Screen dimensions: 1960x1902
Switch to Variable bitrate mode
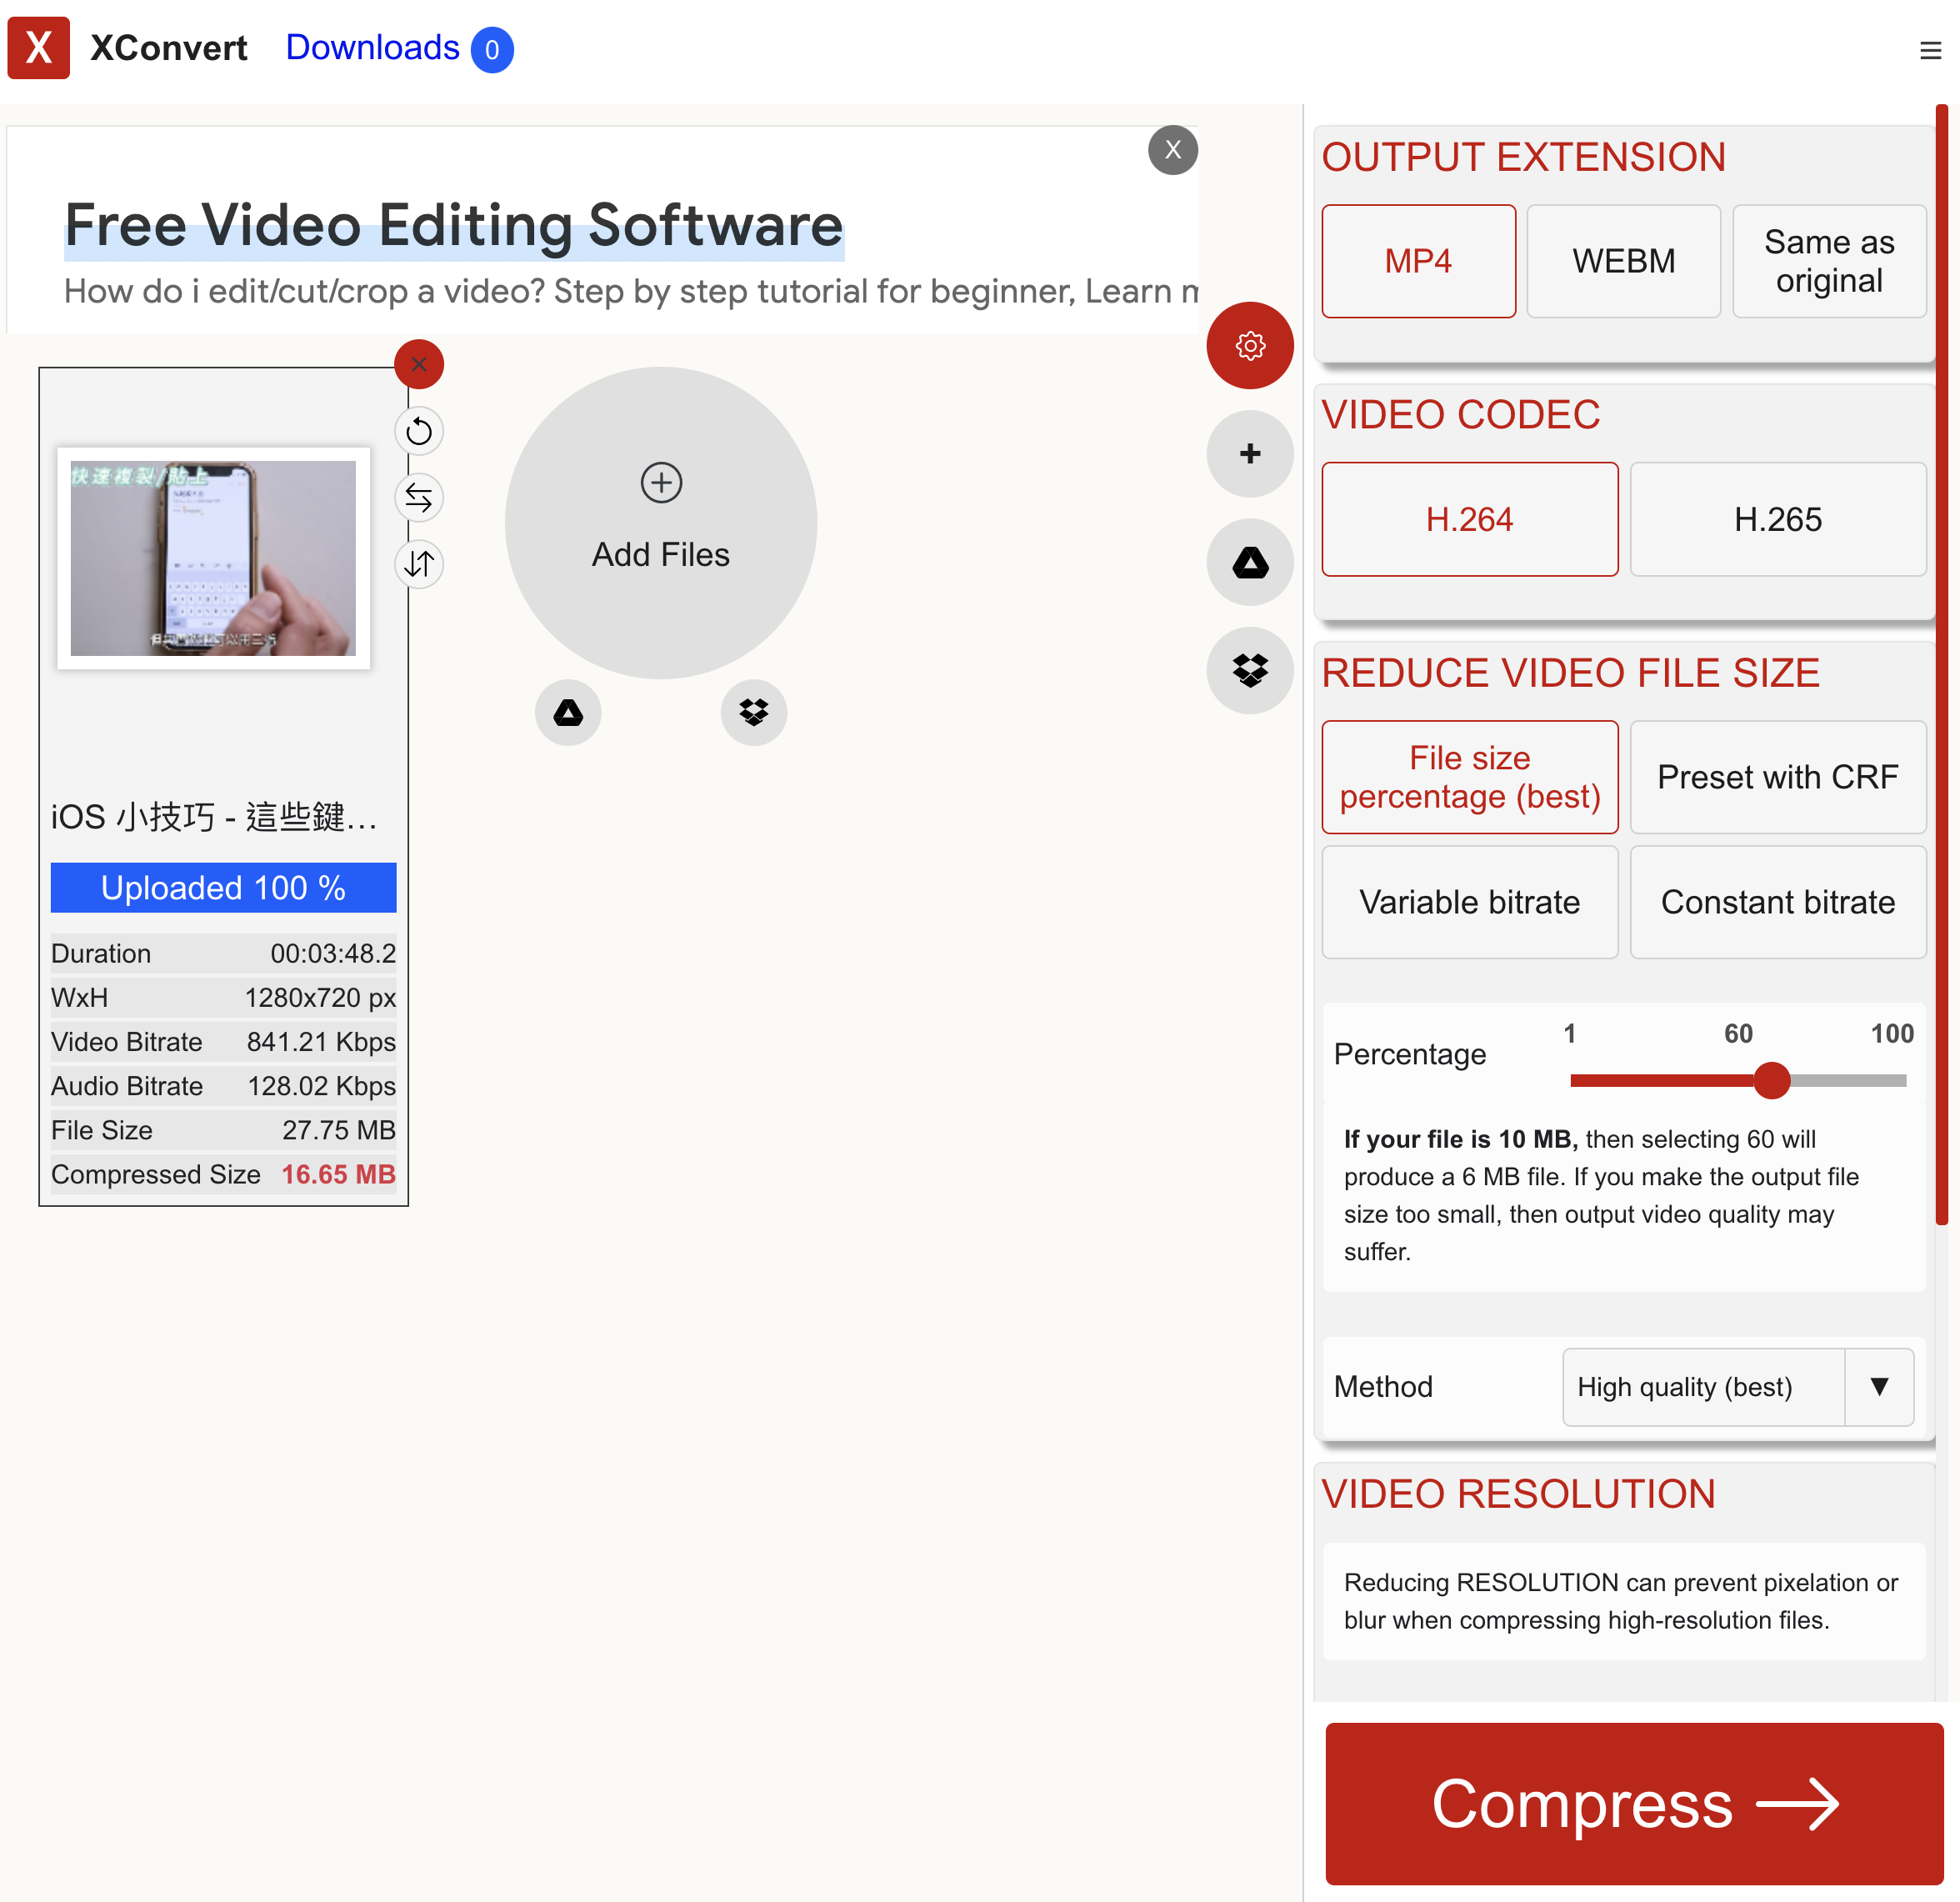[1468, 902]
